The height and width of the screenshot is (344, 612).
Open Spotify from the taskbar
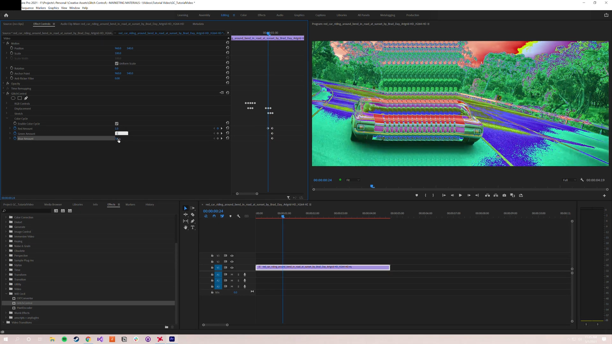click(x=64, y=339)
